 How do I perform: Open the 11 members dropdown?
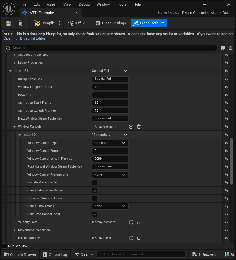tap(109, 135)
